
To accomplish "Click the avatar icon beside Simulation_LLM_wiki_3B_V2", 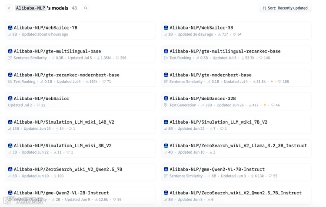I will pos(10,145).
